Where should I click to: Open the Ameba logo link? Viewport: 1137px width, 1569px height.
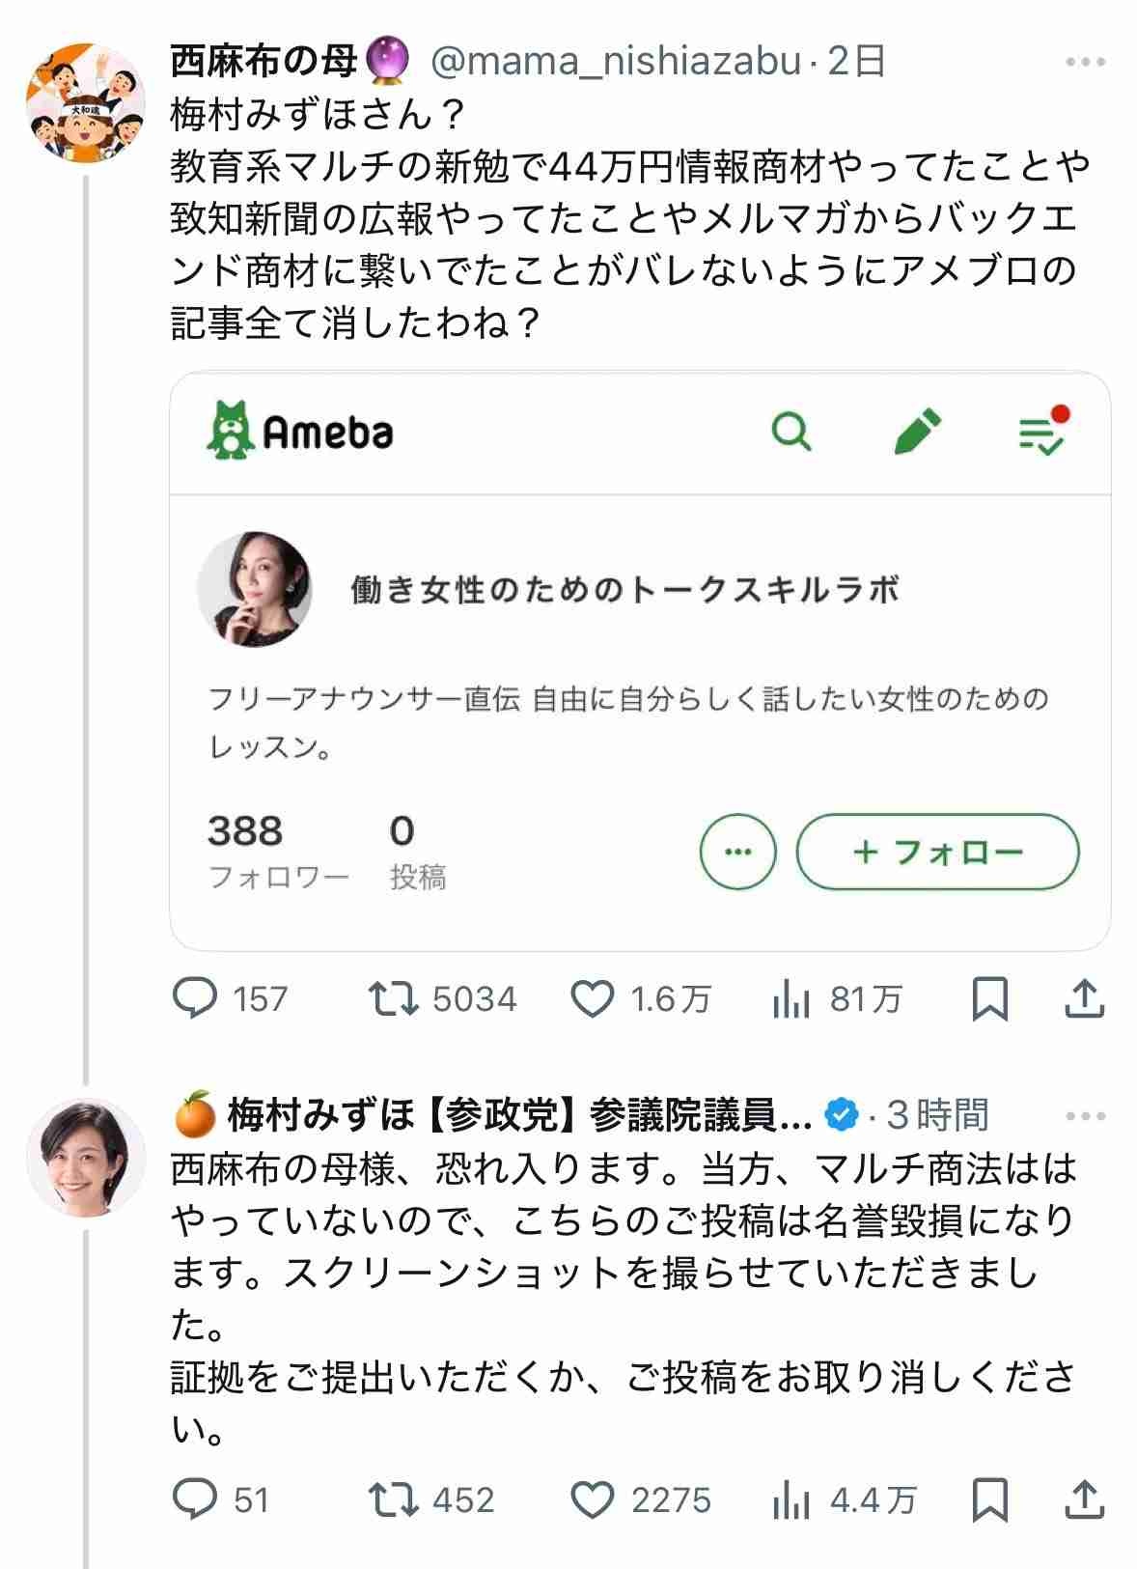(300, 432)
